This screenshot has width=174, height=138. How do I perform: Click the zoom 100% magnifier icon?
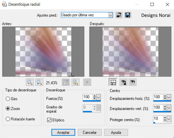coord(75,82)
